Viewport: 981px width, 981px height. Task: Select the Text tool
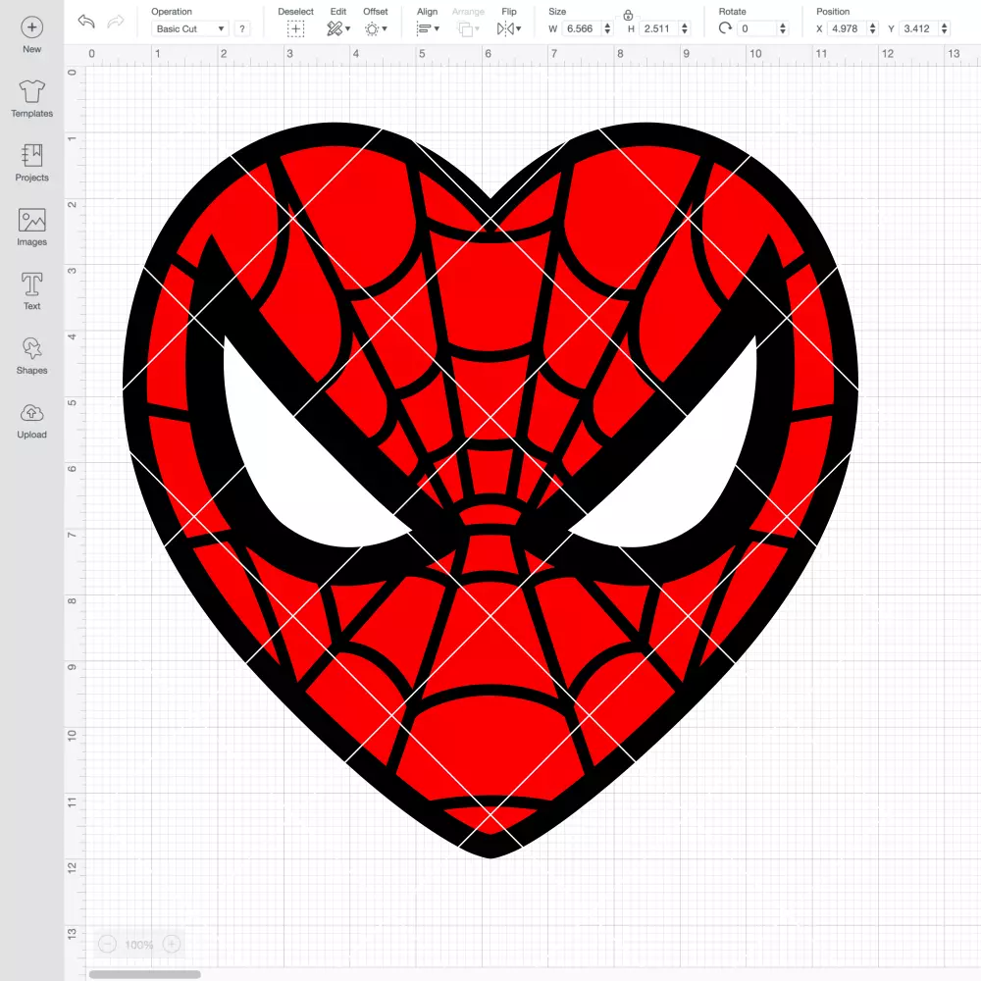[32, 291]
